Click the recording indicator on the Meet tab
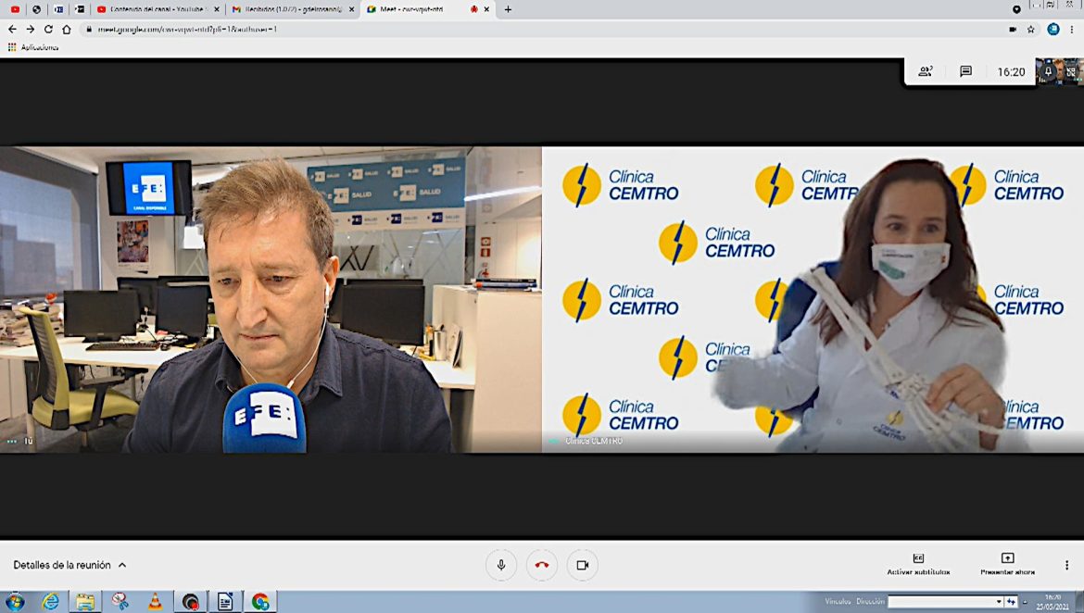This screenshot has height=613, width=1084. point(473,9)
